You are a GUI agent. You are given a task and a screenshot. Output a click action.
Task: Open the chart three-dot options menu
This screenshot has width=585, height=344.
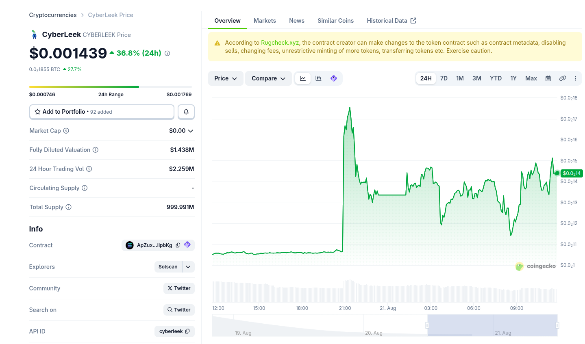click(576, 78)
